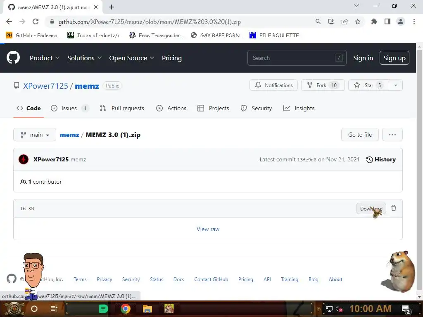423x317 pixels.
Task: Open the Pull requests tab
Action: pyautogui.click(x=122, y=108)
